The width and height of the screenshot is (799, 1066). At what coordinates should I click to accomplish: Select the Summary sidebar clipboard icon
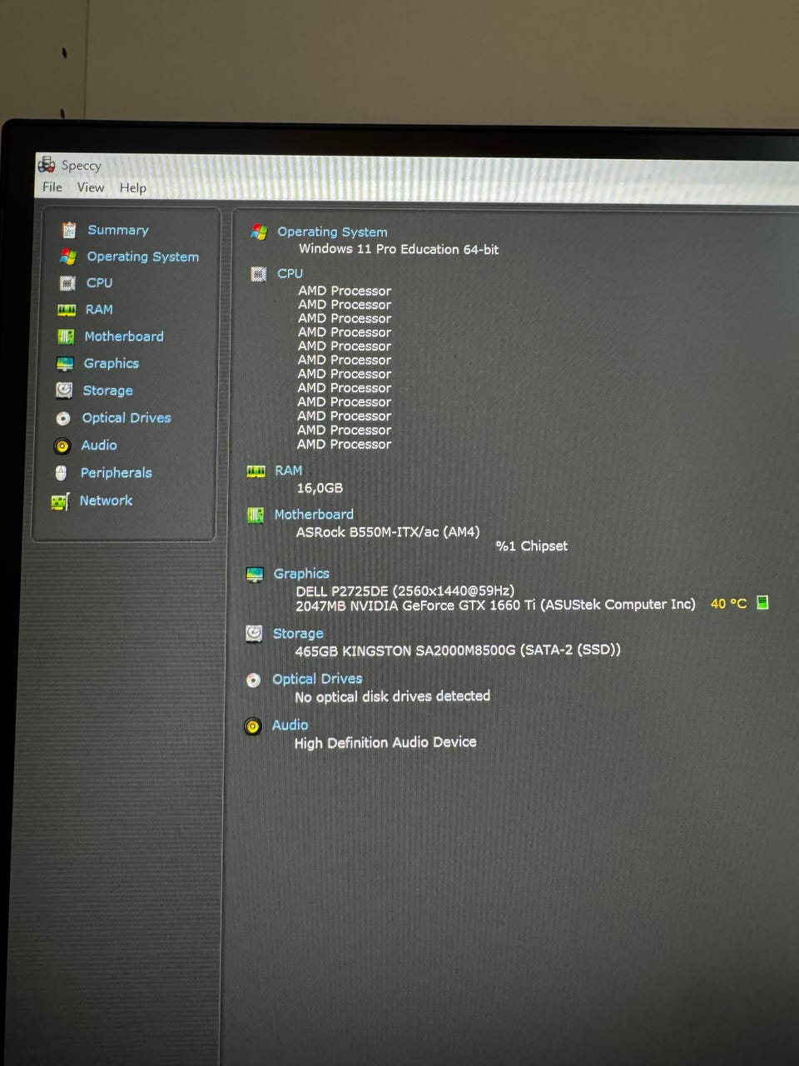pos(69,230)
